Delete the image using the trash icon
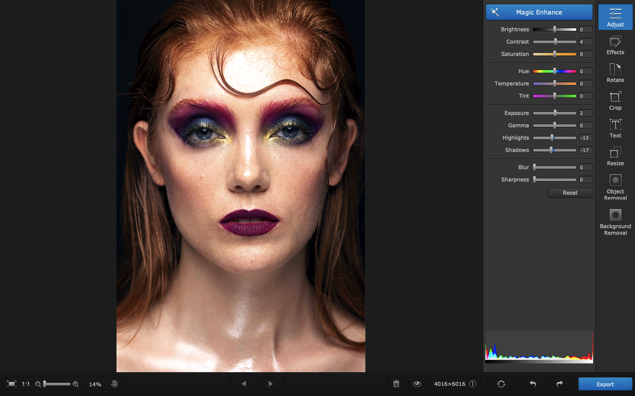 pos(395,384)
